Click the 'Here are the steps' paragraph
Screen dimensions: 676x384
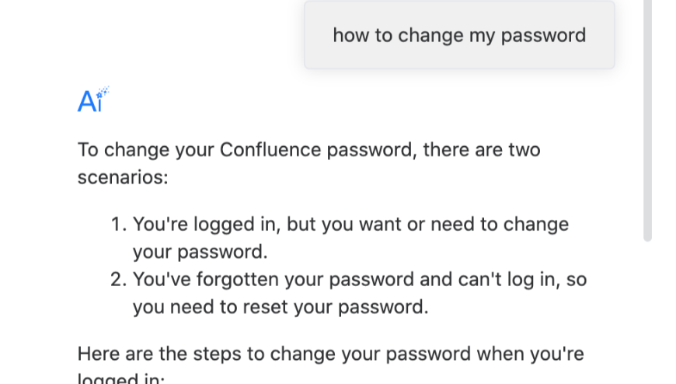coord(330,354)
